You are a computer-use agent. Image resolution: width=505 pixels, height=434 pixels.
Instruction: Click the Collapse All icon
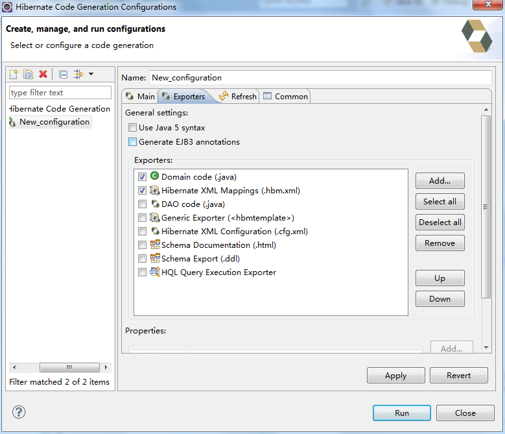tap(64, 75)
